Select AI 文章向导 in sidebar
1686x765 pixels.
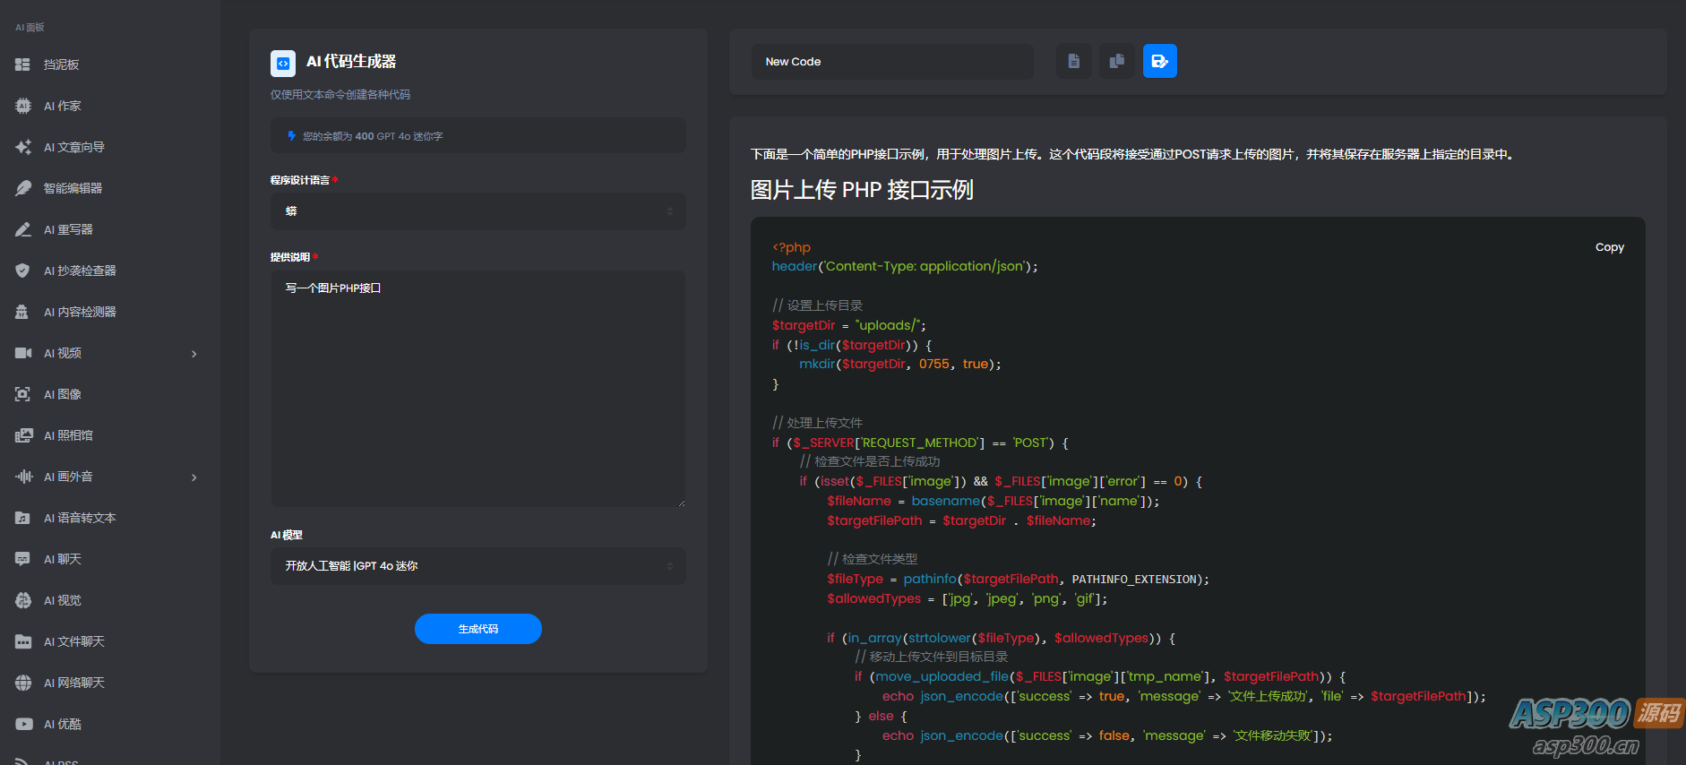click(x=74, y=147)
